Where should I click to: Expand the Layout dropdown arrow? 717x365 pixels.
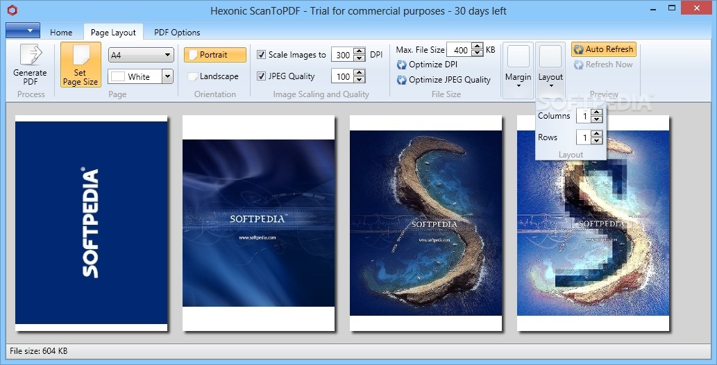[550, 85]
